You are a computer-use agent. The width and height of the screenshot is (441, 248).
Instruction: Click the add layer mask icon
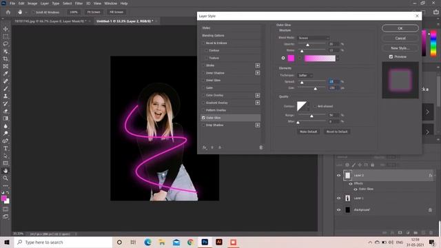tap(400, 233)
